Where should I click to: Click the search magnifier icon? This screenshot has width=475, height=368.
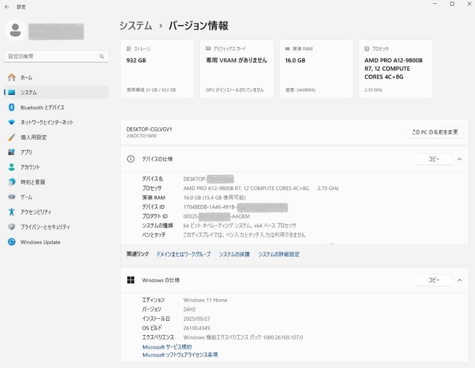click(102, 56)
